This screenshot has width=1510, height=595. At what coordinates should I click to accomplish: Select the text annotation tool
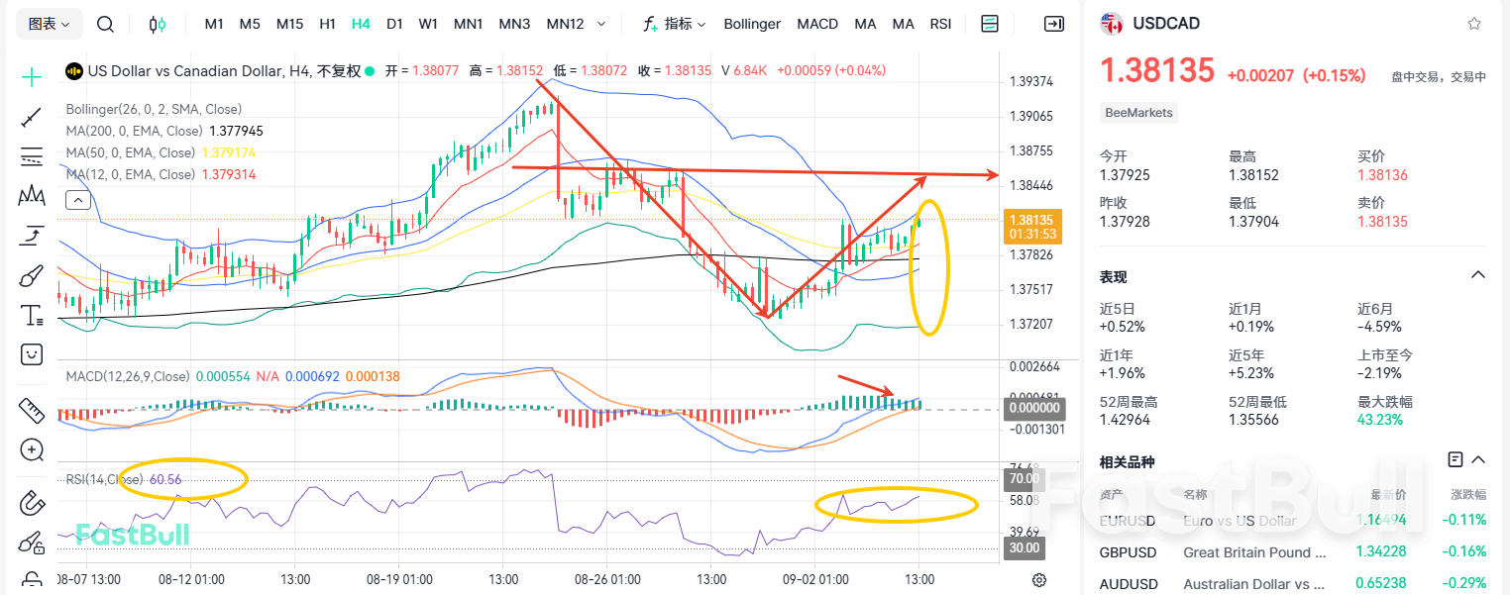coord(31,315)
